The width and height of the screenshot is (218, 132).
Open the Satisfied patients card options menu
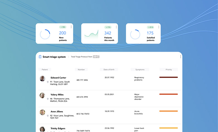(159, 27)
